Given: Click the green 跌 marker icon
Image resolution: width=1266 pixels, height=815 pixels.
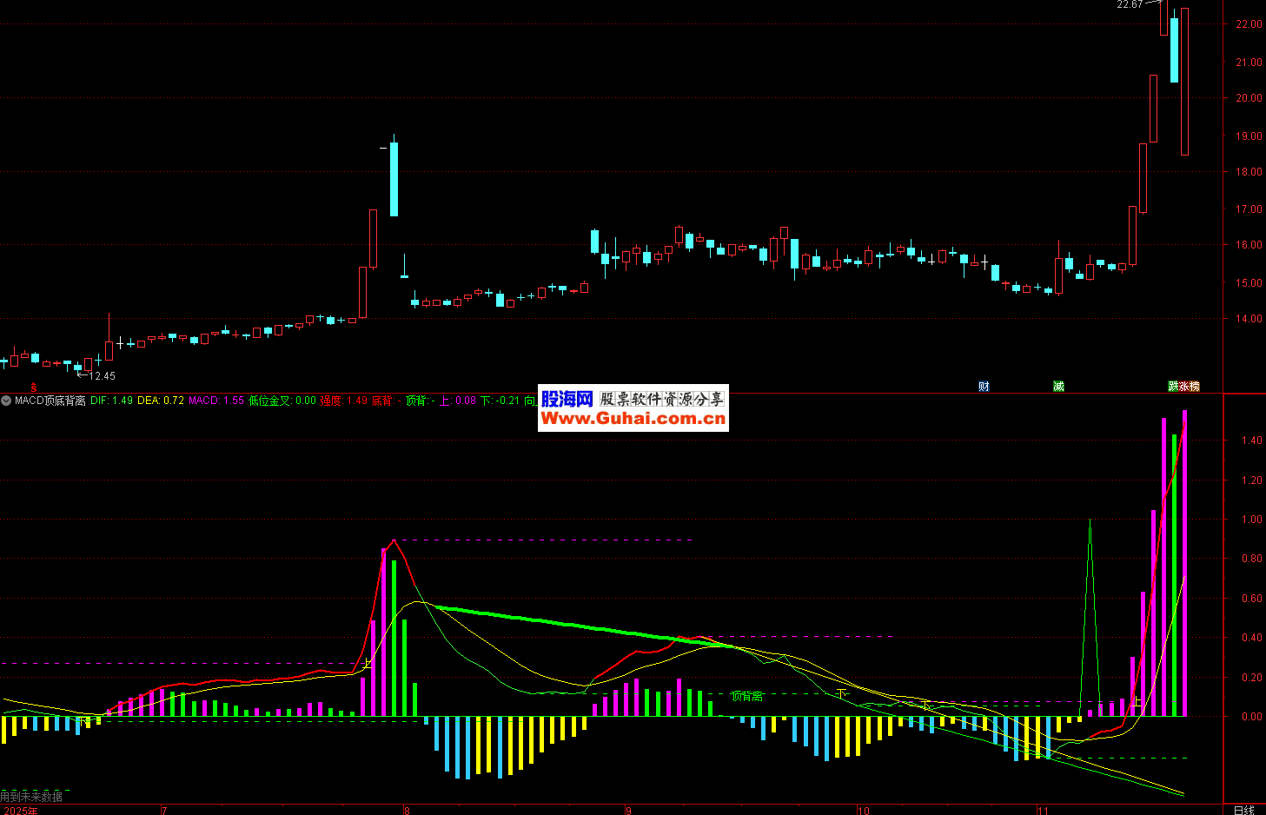Looking at the screenshot, I should pos(1173,387).
